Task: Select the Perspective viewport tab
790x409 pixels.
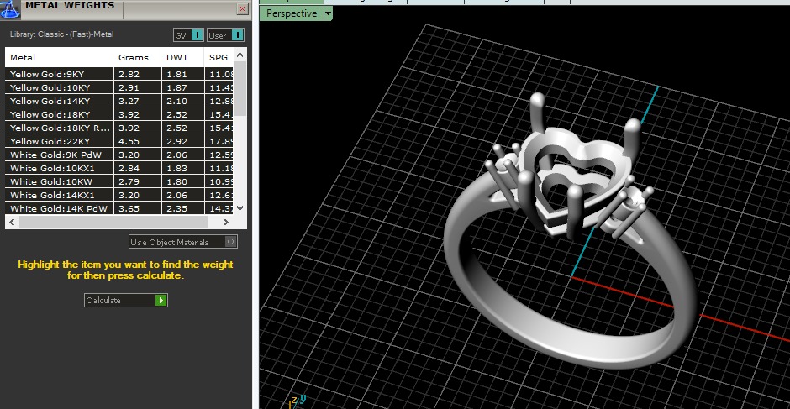Action: (292, 13)
